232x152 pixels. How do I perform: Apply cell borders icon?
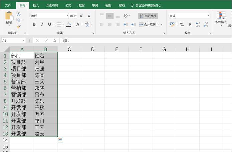59,24
